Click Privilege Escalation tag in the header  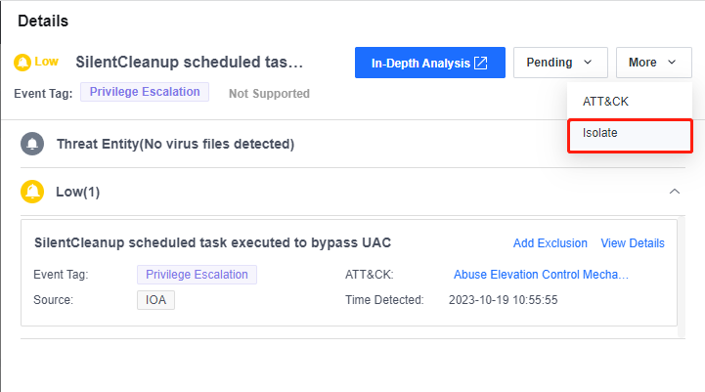click(145, 92)
